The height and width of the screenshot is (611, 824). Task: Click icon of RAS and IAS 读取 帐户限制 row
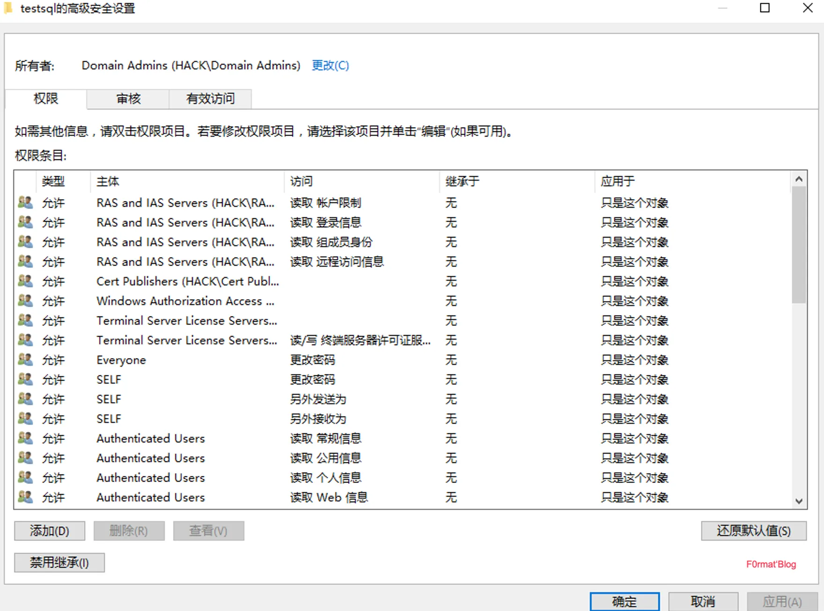pyautogui.click(x=25, y=202)
